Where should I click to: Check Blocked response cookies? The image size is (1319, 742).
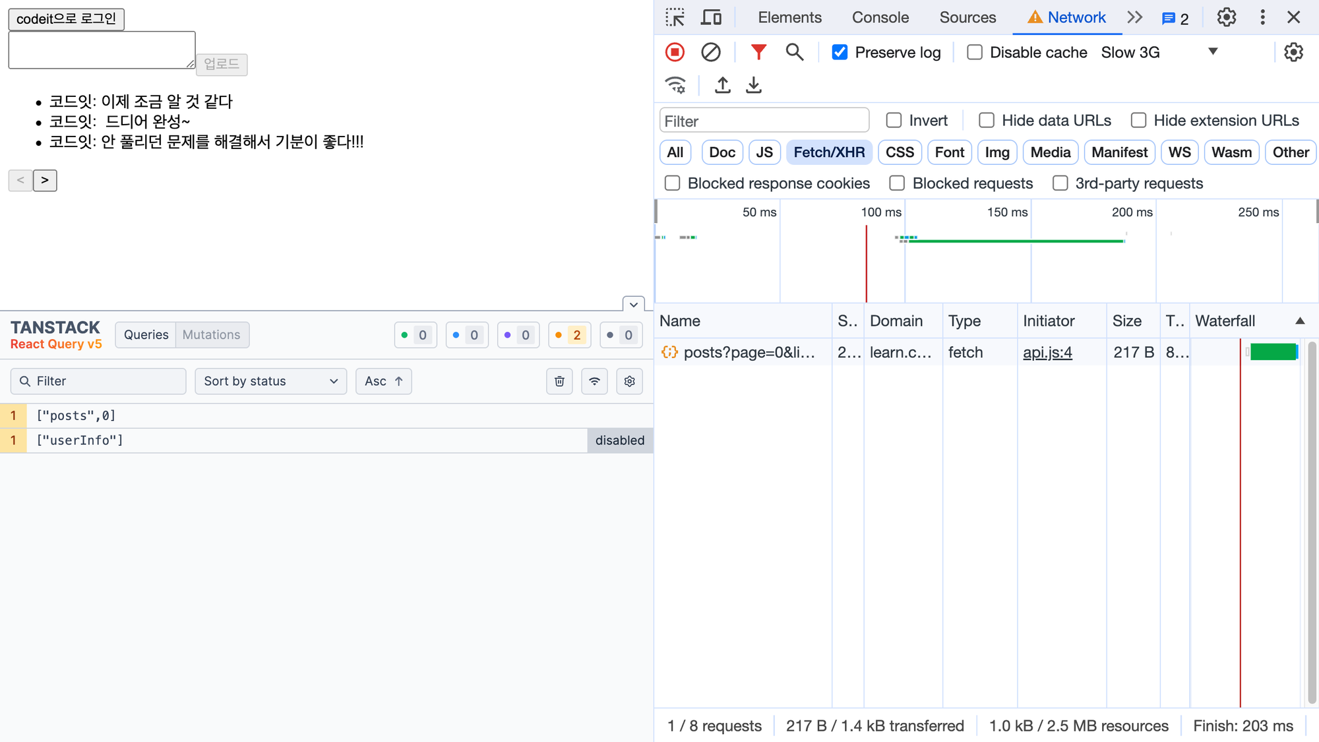pyautogui.click(x=672, y=183)
